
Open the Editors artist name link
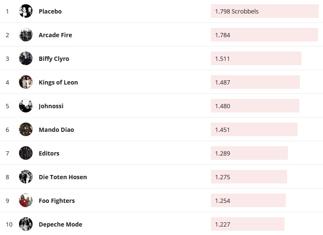(49, 153)
